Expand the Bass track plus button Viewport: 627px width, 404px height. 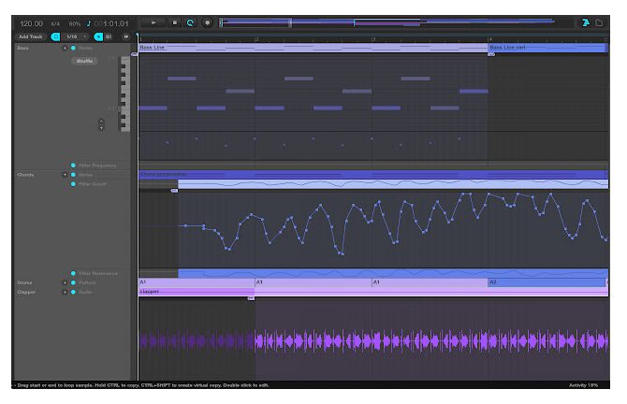[65, 48]
